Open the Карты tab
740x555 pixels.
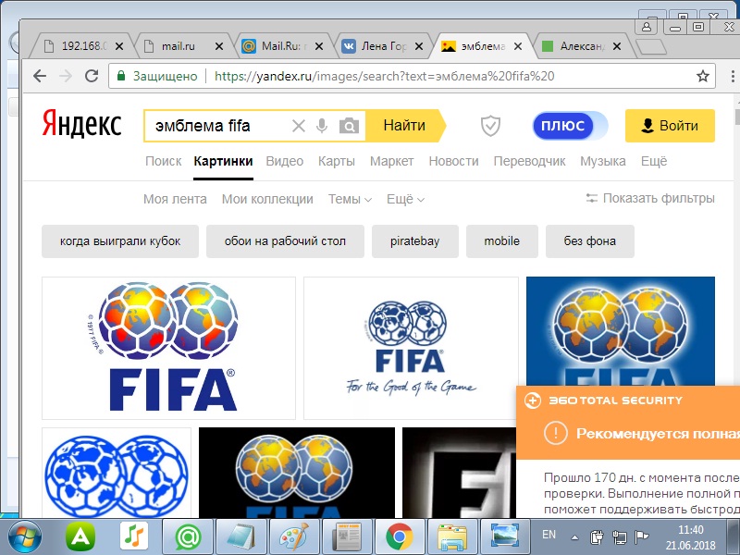tap(337, 161)
